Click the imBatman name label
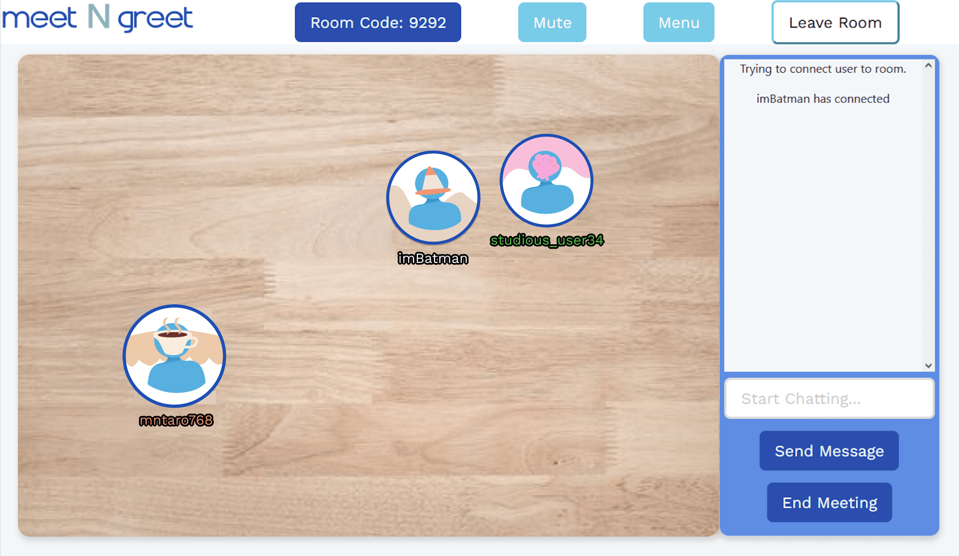 433,258
